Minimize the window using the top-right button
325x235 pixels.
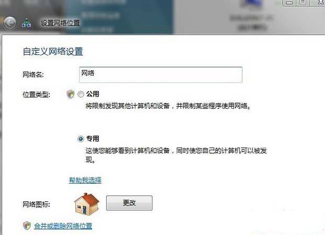point(289,3)
